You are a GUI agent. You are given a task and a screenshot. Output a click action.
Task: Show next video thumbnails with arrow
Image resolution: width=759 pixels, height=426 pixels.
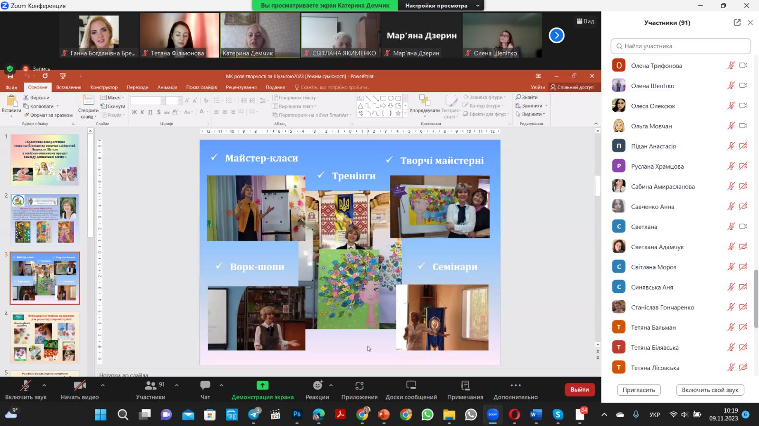click(x=556, y=36)
